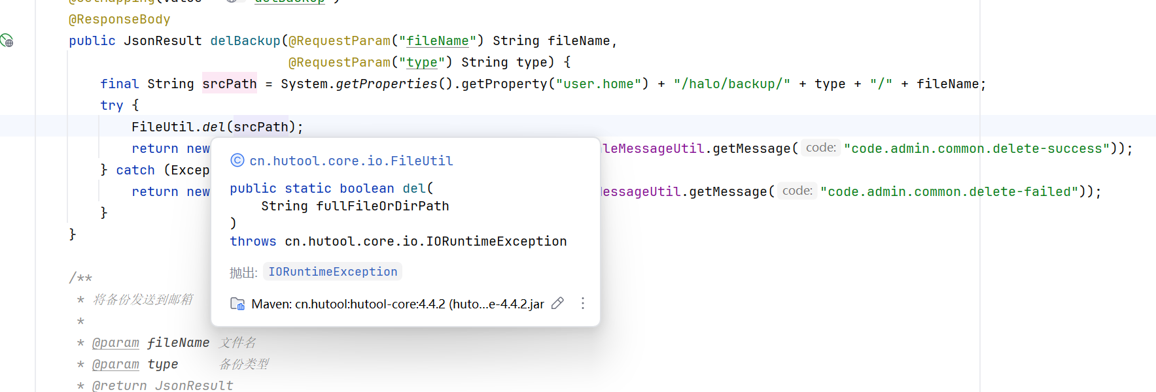Screen dimensions: 1156x392
Task: Follow the IORuntimeException link in popup
Action: 333,272
